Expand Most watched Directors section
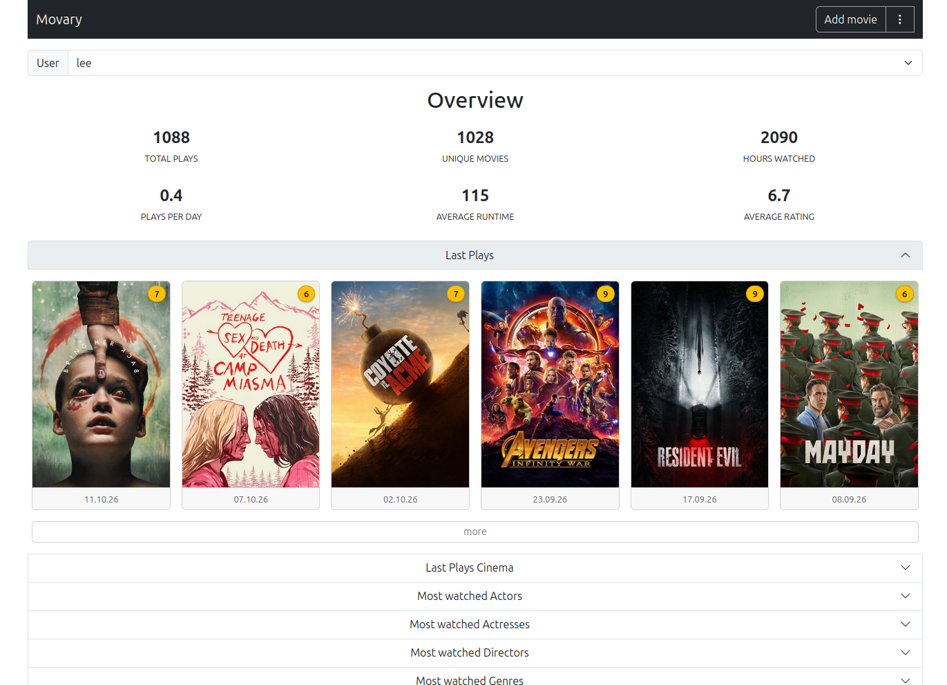 tap(475, 653)
